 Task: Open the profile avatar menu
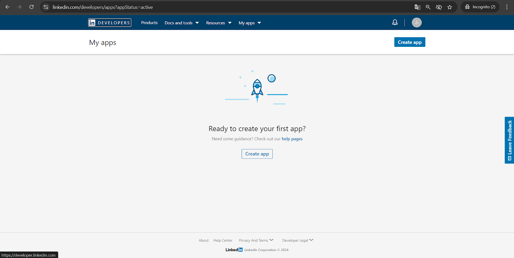(x=417, y=22)
